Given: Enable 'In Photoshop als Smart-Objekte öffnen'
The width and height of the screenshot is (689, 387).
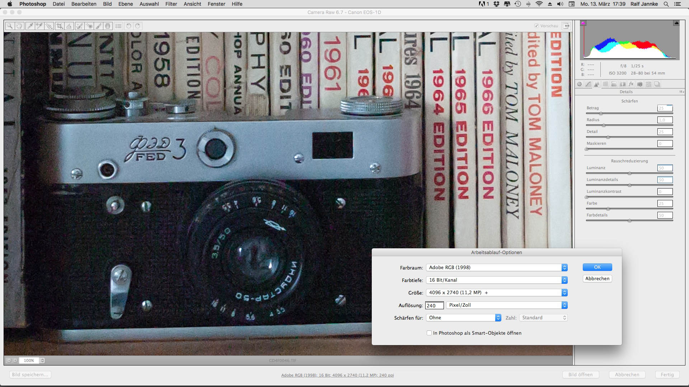Looking at the screenshot, I should (x=429, y=333).
